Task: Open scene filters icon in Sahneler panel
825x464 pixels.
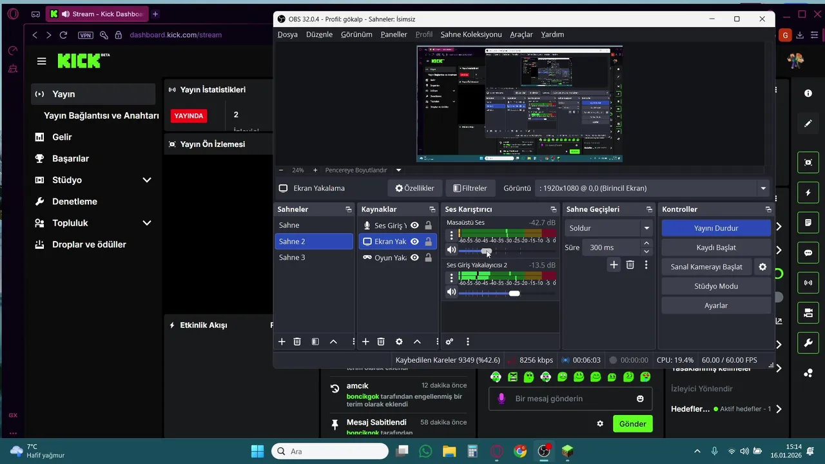Action: coord(315,342)
